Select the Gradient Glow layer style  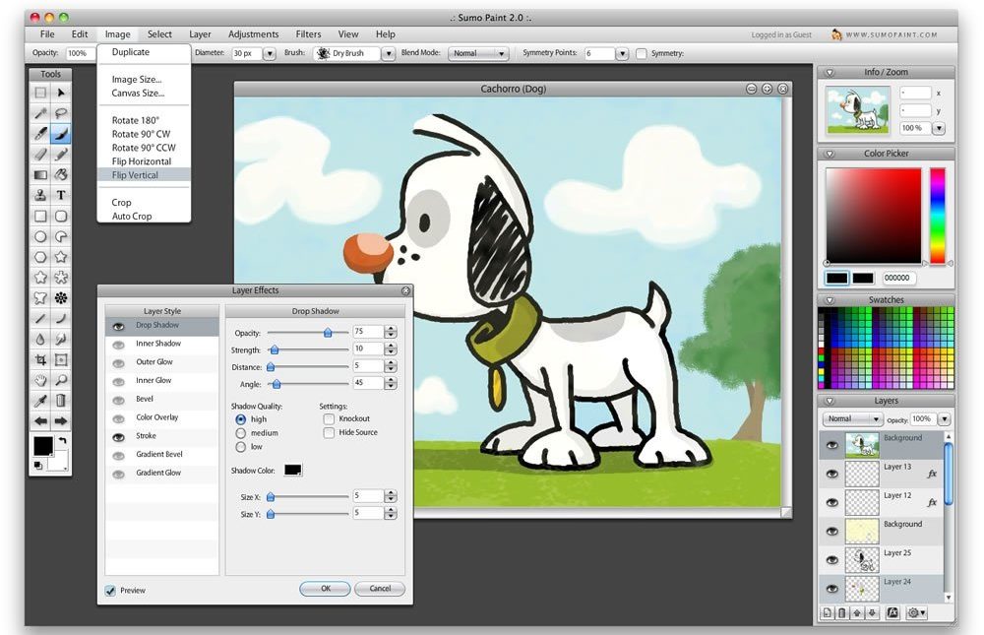tap(162, 473)
